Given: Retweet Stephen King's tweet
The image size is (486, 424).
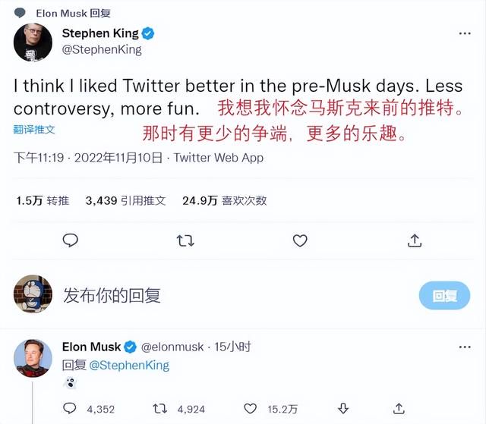Looking at the screenshot, I should (x=185, y=240).
